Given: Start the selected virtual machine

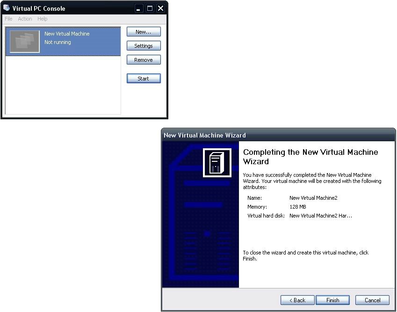Looking at the screenshot, I should click(x=144, y=79).
